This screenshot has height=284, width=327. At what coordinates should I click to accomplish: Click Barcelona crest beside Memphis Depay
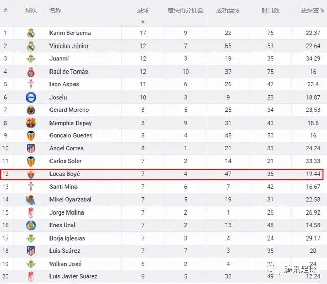[x=31, y=123]
